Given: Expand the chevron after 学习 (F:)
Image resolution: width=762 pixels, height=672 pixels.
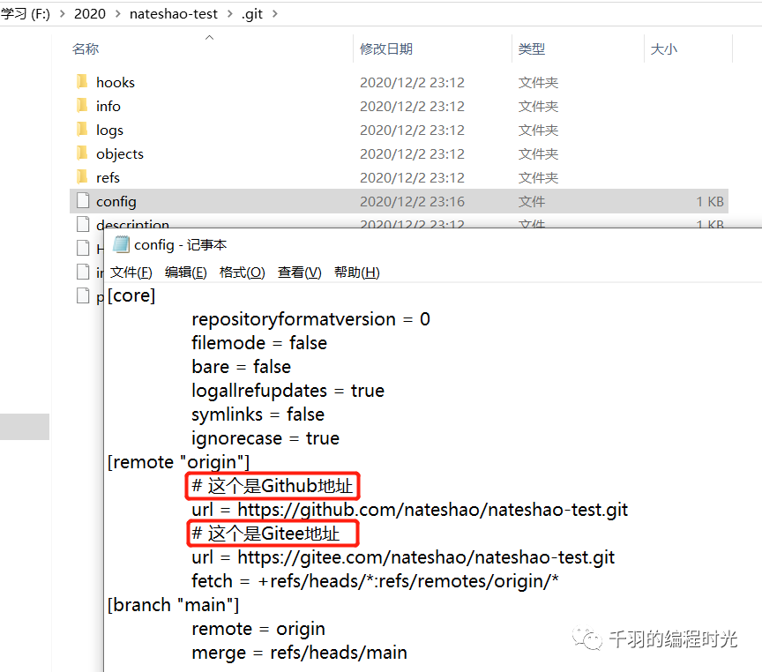Looking at the screenshot, I should pos(63,13).
